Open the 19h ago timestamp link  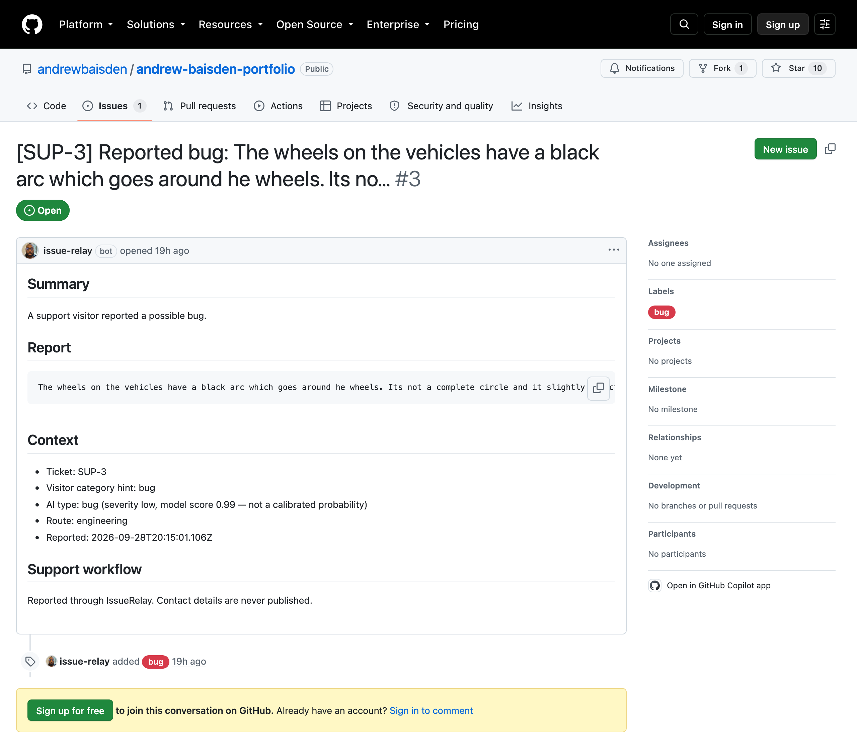[x=189, y=661]
